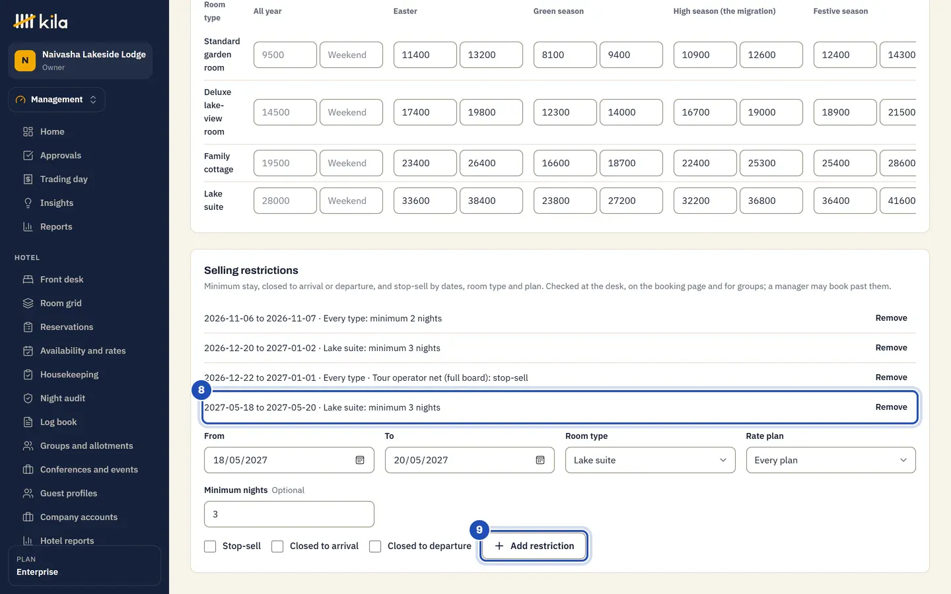951x594 pixels.
Task: Remove the 2026-11-06 minimum 2 nights restriction
Action: click(x=891, y=318)
